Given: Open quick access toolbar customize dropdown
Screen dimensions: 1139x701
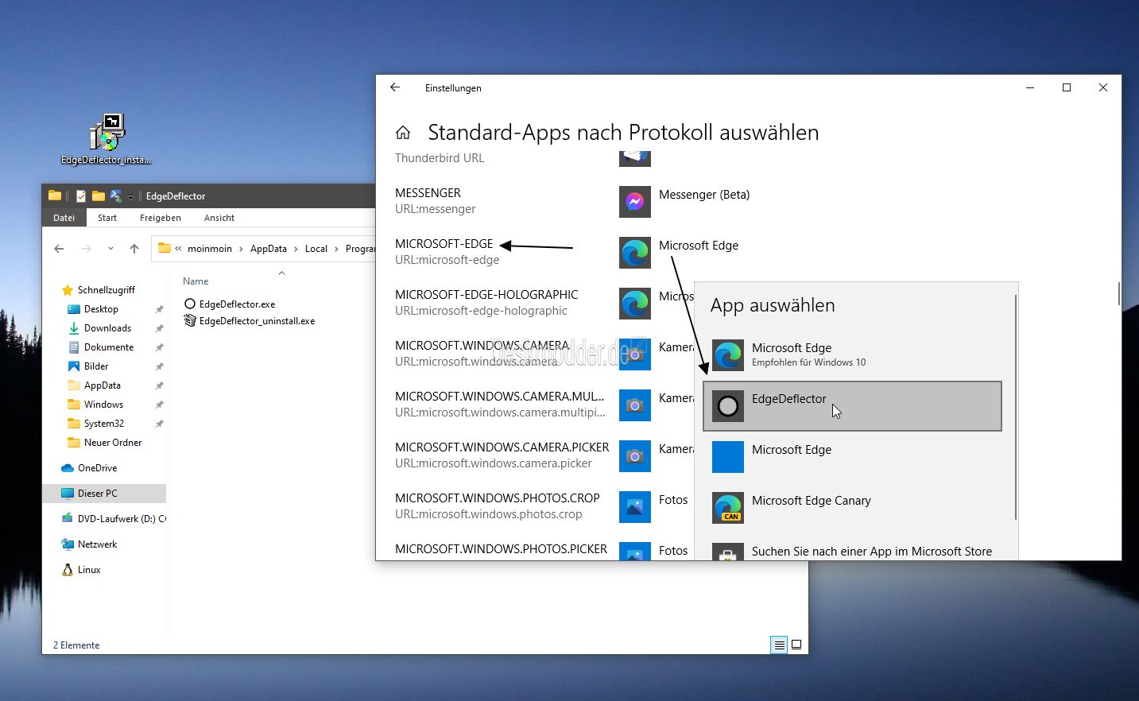Looking at the screenshot, I should click(130, 196).
